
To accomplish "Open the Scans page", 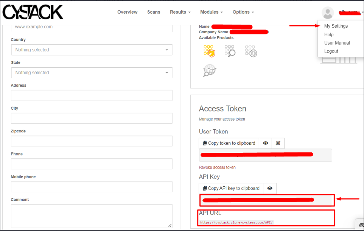I will [x=154, y=12].
